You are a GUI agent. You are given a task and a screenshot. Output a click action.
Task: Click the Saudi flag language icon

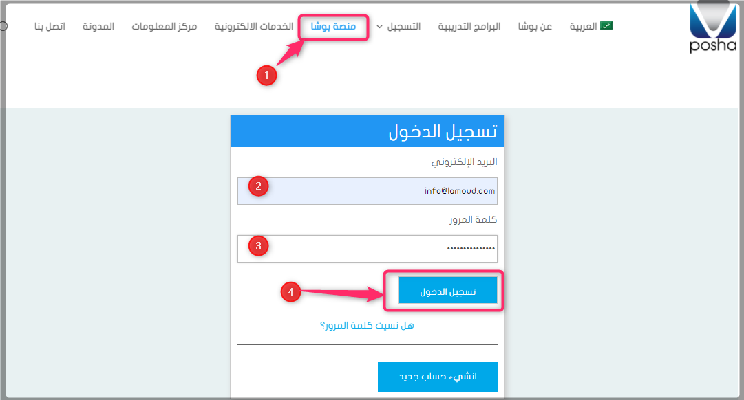coord(606,25)
